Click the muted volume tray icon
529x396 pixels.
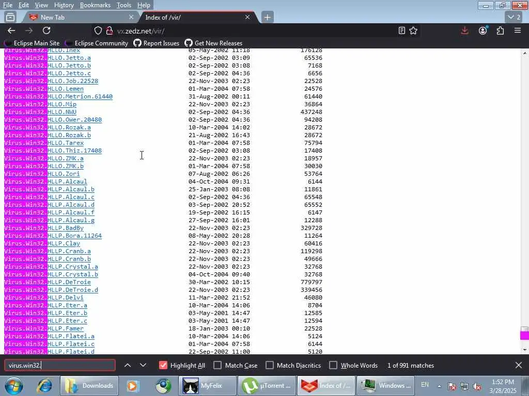pos(477,387)
